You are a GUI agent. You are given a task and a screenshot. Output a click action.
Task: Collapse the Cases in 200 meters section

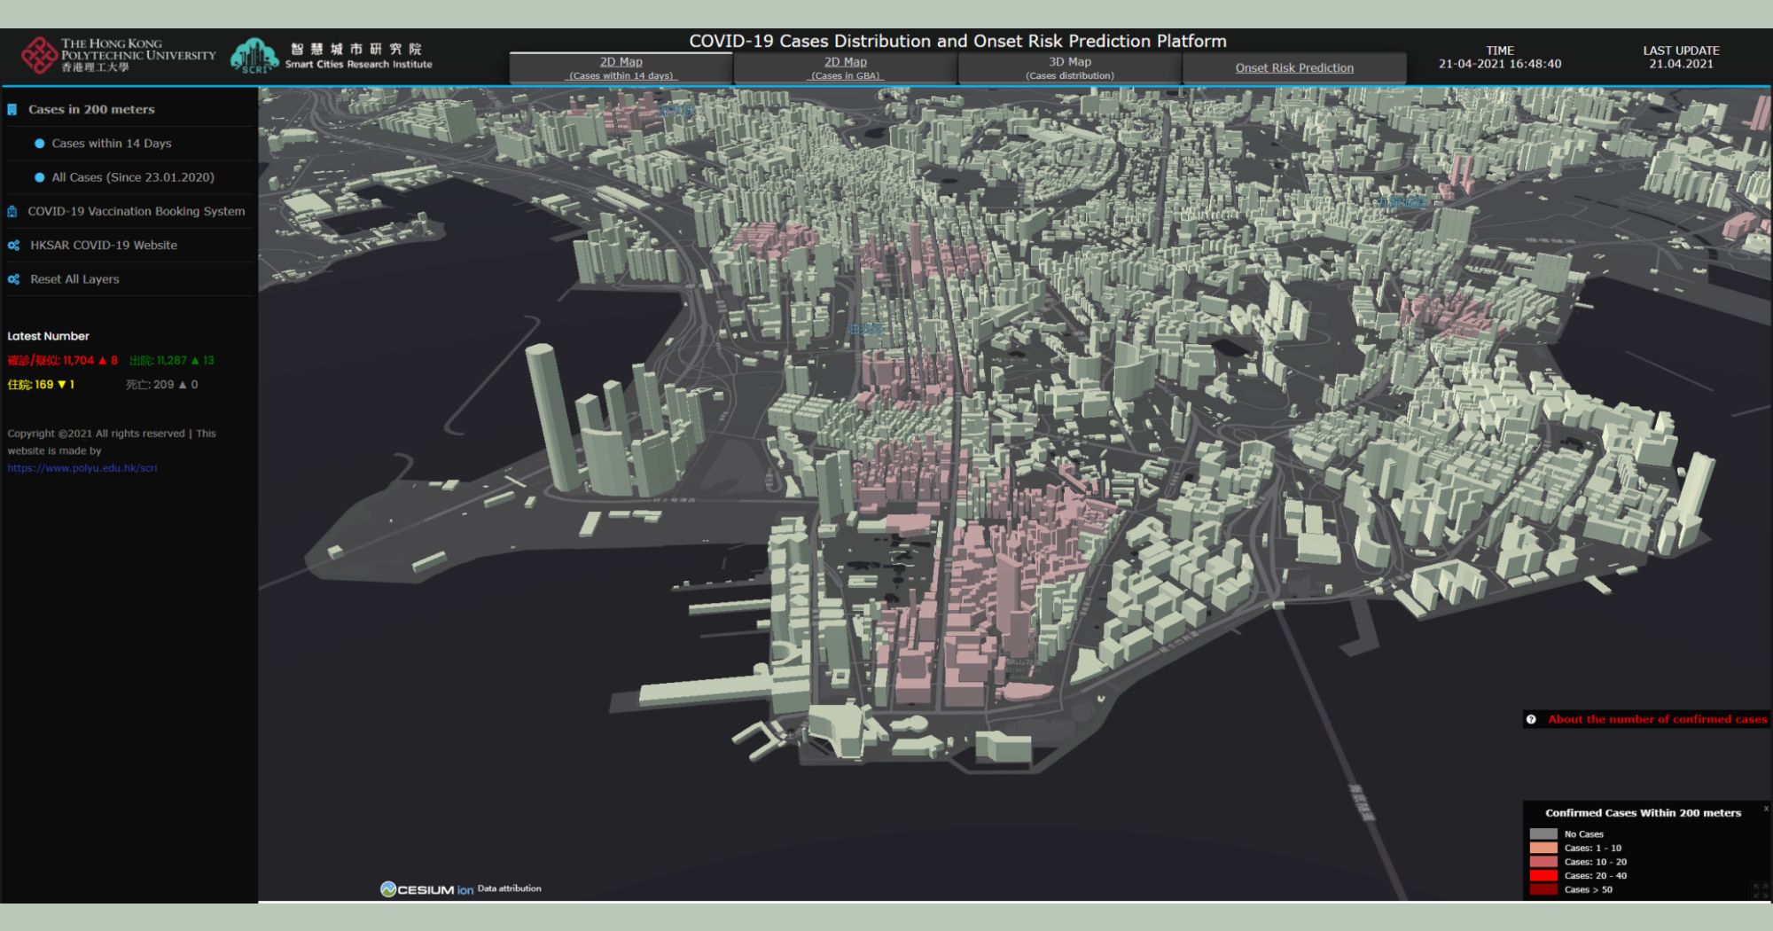coord(91,110)
